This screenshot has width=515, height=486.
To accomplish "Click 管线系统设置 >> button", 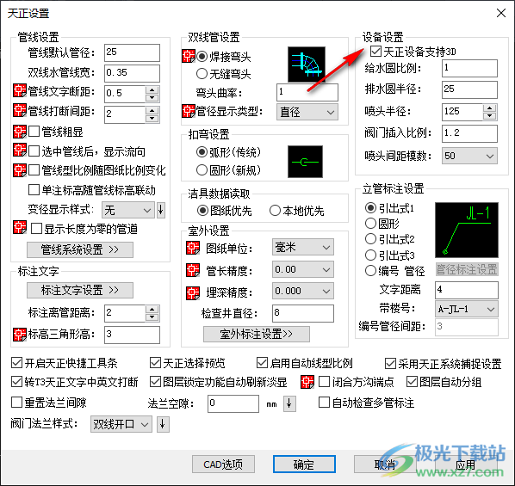I will click(x=80, y=250).
